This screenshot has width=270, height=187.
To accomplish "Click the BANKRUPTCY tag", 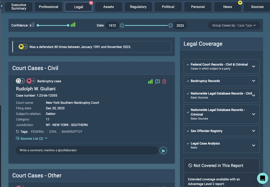I will 72,131.
